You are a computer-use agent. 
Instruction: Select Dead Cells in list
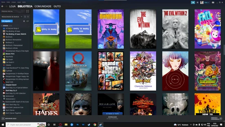coord(9,82)
